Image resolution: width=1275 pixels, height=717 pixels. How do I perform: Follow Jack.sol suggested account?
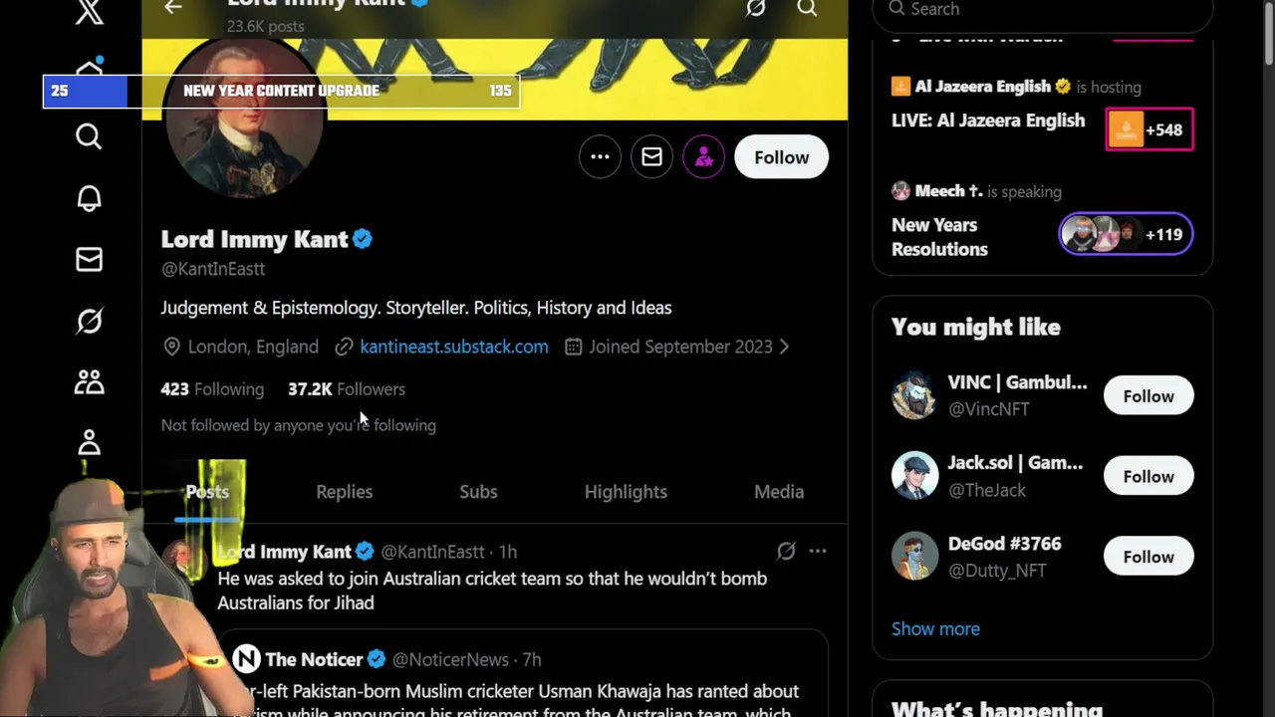click(1147, 477)
